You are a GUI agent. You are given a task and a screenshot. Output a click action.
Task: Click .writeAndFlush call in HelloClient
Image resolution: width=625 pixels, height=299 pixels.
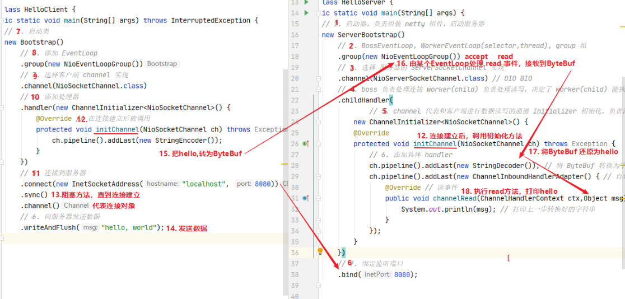tap(50, 227)
